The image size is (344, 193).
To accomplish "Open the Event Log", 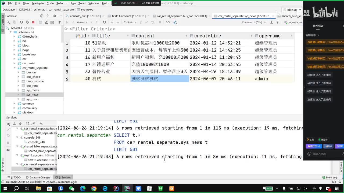I will (329, 177).
